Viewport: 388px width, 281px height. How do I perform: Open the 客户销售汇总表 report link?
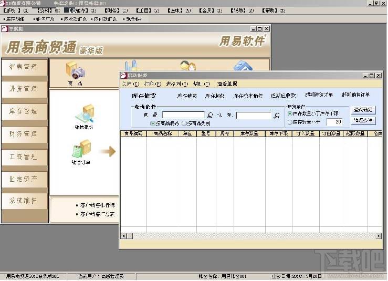97,214
